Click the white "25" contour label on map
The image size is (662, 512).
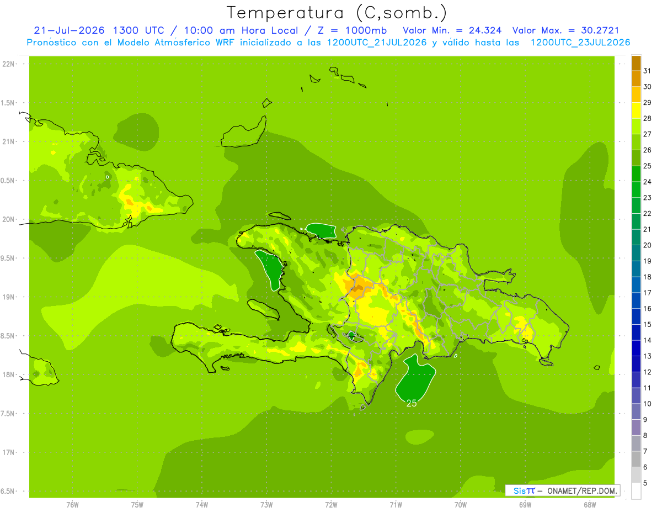coord(412,403)
